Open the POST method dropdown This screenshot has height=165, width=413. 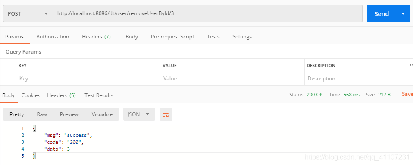28,13
